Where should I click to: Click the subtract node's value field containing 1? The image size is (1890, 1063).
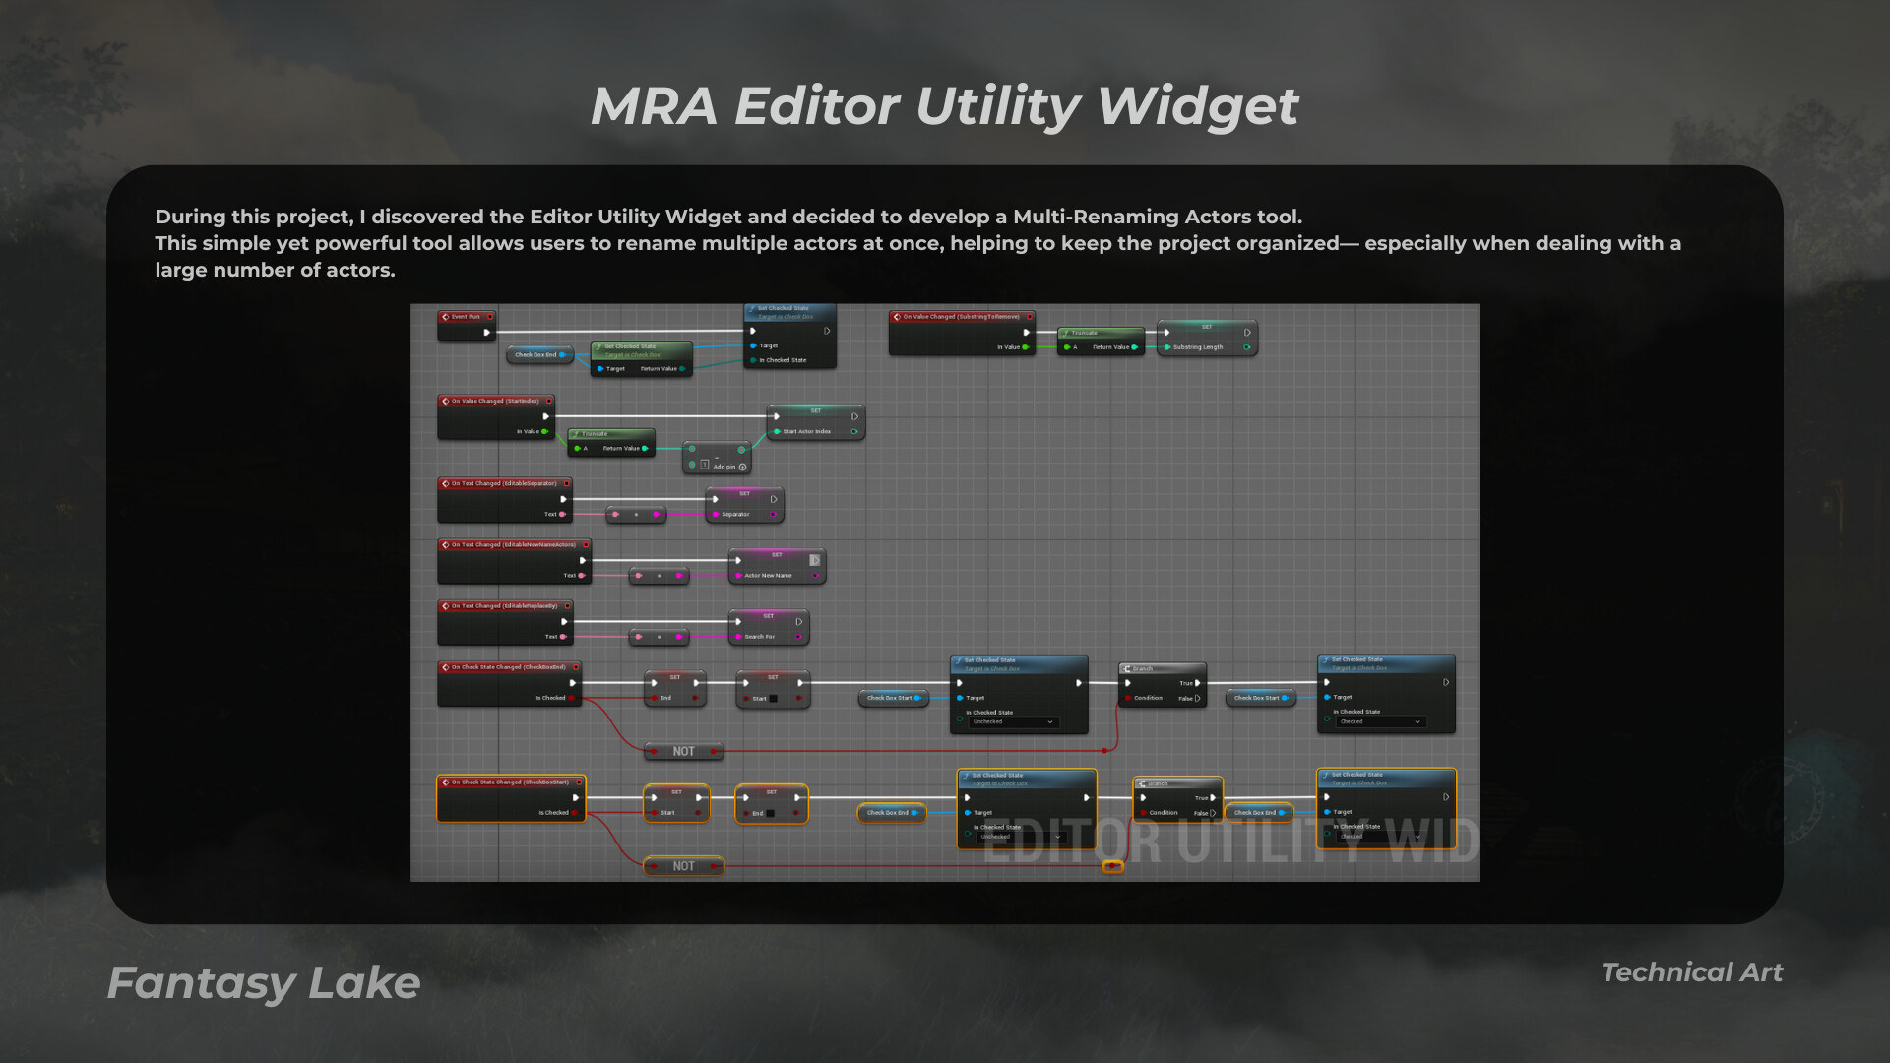[x=705, y=464]
